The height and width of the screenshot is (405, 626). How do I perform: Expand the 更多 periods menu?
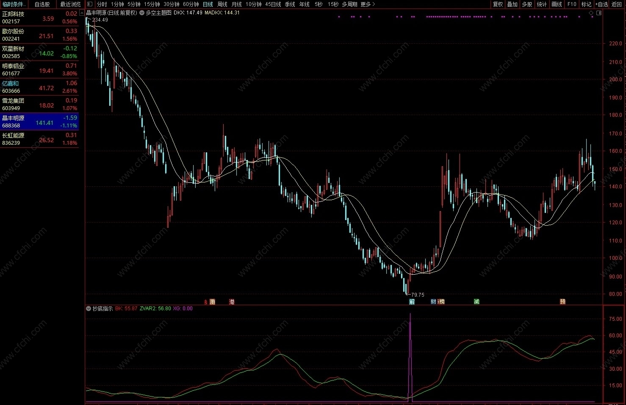point(368,4)
